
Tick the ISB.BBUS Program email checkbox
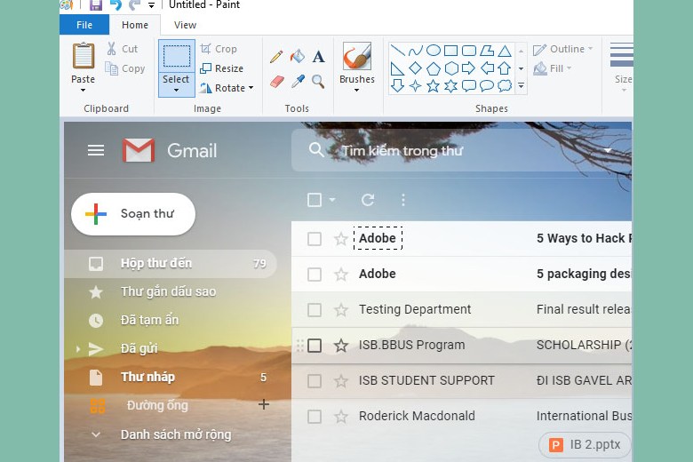315,346
